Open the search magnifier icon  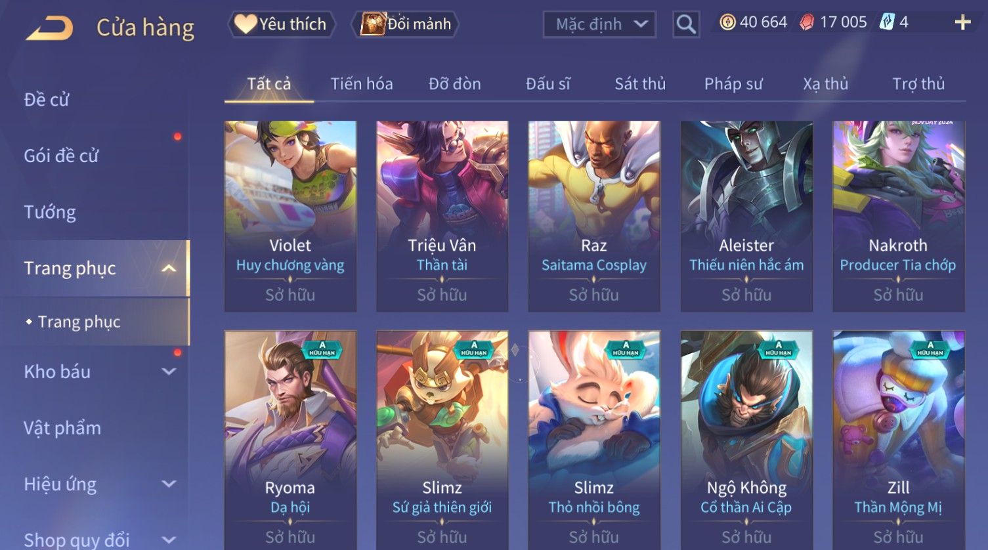pyautogui.click(x=686, y=24)
